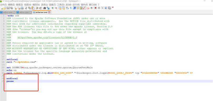The width and height of the screenshot is (213, 101).
Task: Place the cursor on the word pause
Action: coord(10,81)
